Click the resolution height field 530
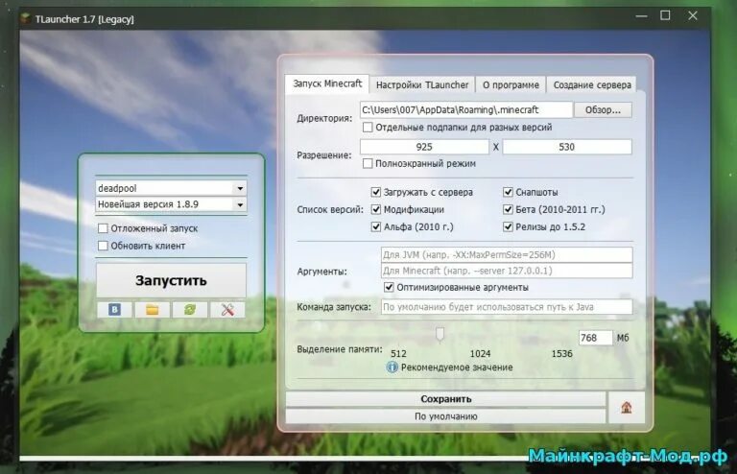 coord(567,147)
